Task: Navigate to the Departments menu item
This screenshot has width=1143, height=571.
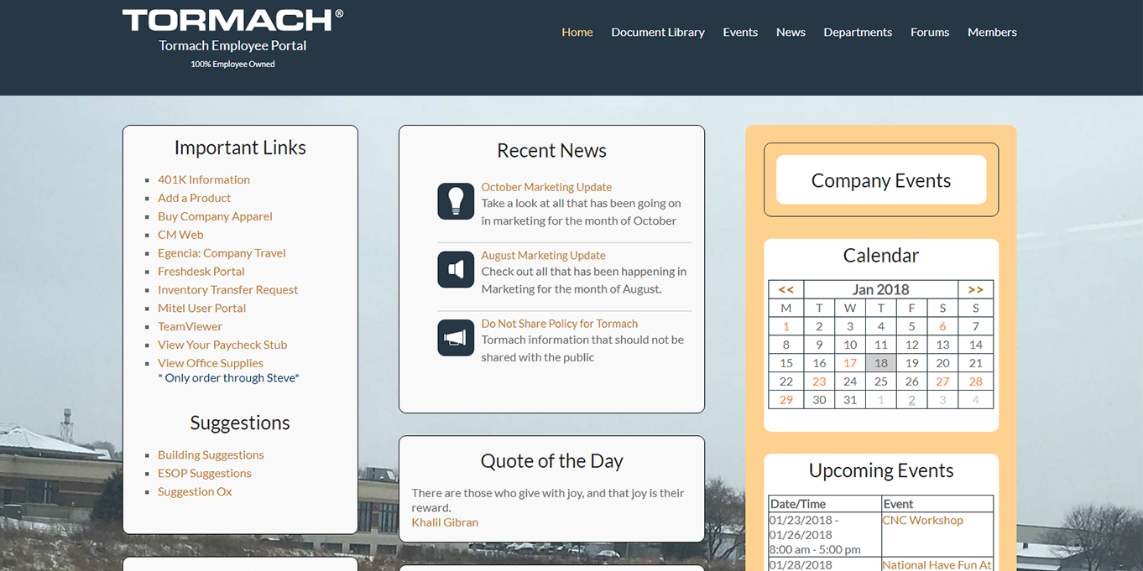Action: tap(857, 32)
